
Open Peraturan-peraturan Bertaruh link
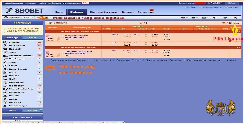[69, 60]
